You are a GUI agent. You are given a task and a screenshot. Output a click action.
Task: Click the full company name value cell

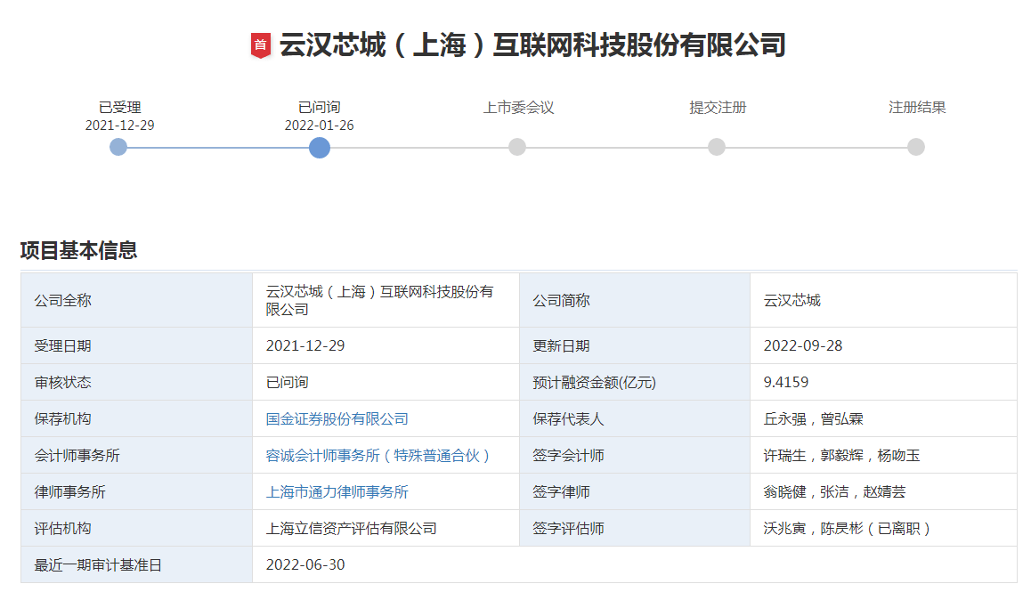pos(386,300)
